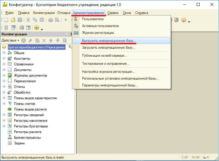Click the Copy-add icon in Конфигурация panel

pos(37,40)
